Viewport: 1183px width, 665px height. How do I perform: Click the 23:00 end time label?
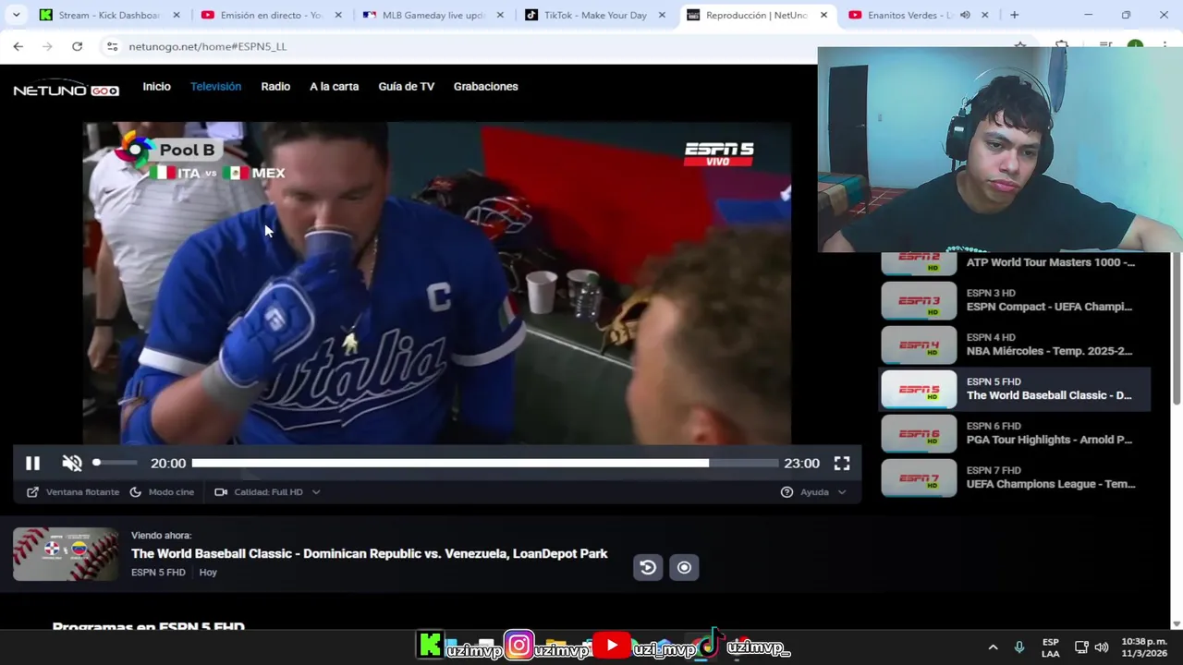(x=801, y=464)
